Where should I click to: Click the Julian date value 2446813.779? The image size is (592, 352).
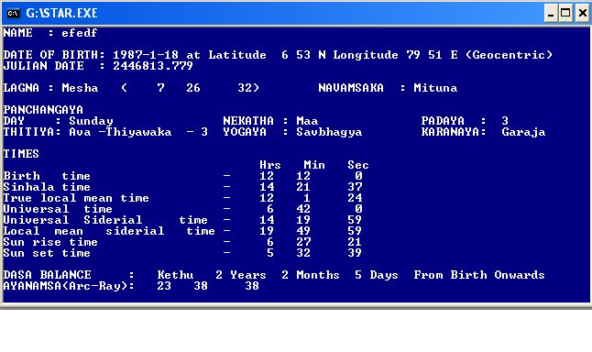[x=153, y=66]
